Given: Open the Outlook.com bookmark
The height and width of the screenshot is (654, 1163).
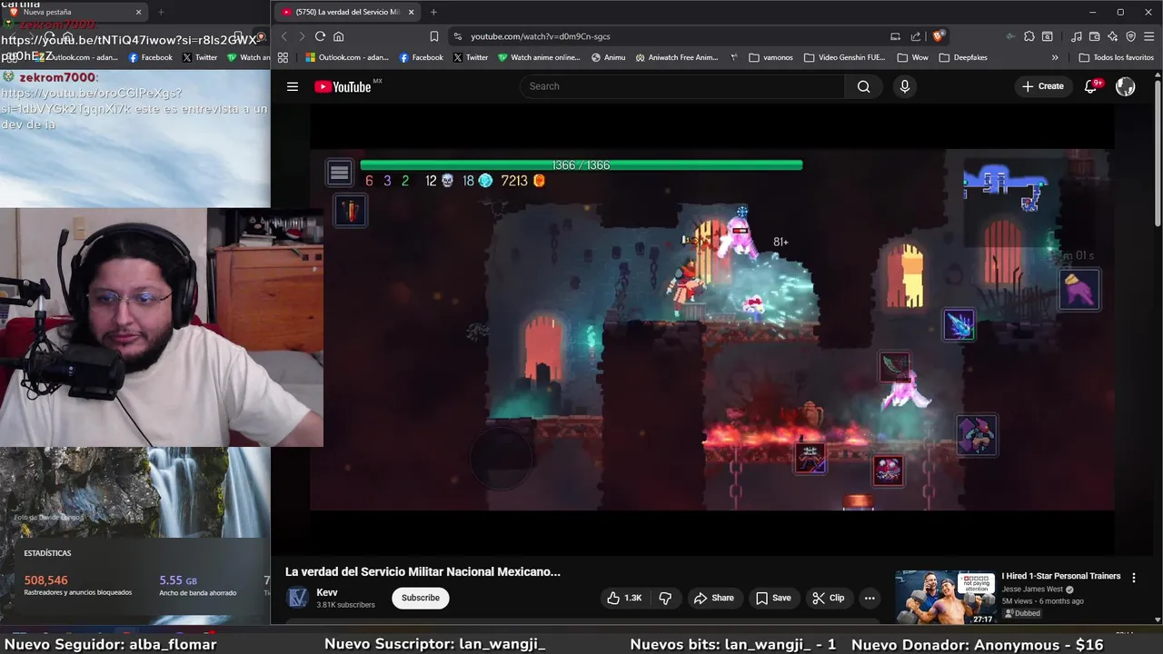Looking at the screenshot, I should (x=347, y=57).
